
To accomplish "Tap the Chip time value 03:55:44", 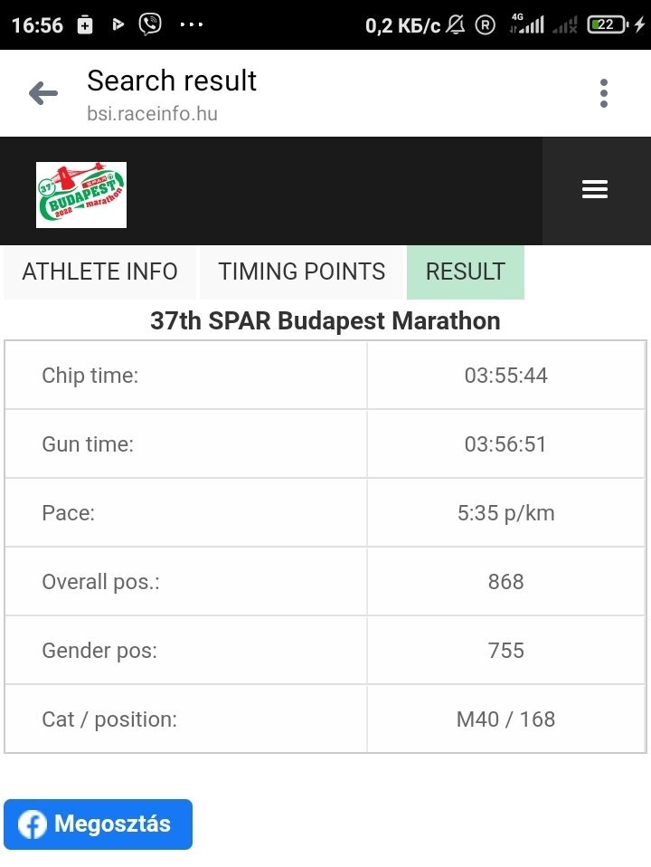I will tap(505, 376).
